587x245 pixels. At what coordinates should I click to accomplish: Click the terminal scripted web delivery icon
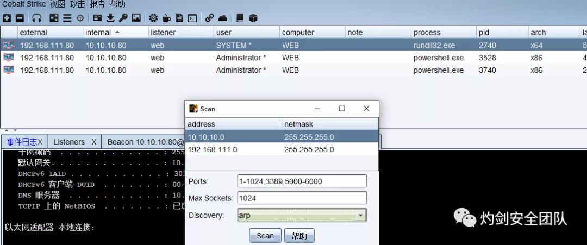click(x=192, y=17)
